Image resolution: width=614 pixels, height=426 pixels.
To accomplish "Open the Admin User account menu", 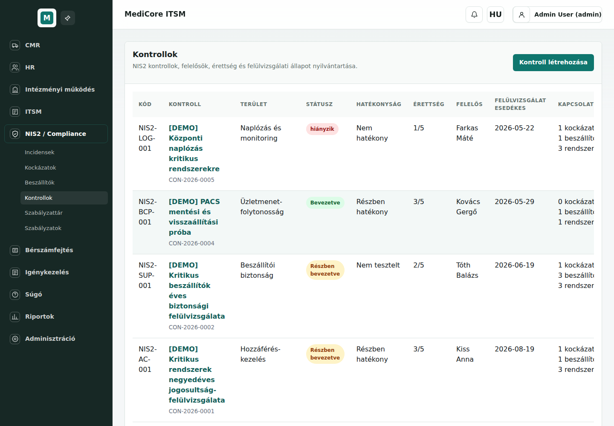I will tap(557, 14).
